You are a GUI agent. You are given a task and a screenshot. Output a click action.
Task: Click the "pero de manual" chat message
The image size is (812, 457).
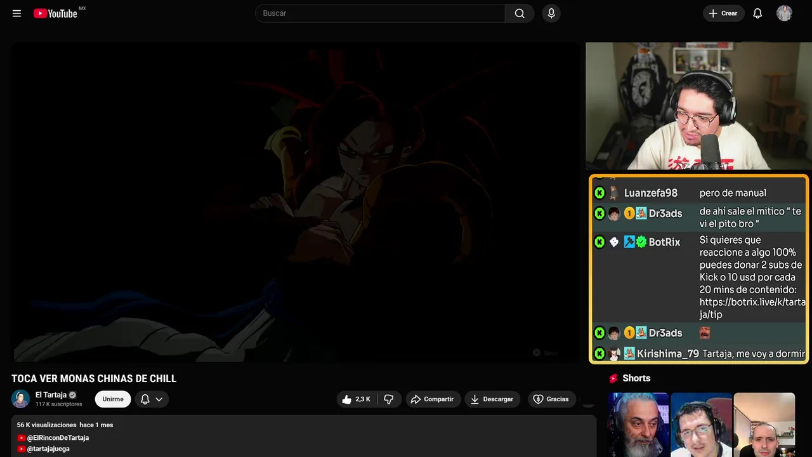point(733,193)
